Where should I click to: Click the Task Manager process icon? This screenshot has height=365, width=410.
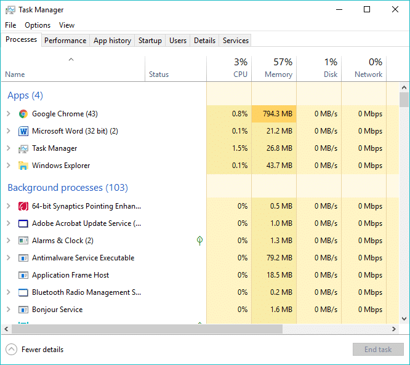click(x=23, y=148)
